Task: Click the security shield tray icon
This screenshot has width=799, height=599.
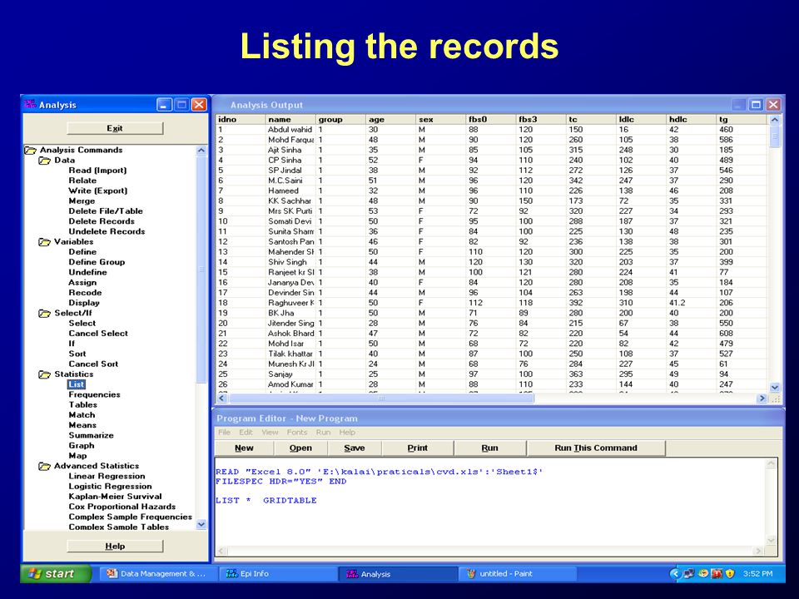Action: click(730, 573)
